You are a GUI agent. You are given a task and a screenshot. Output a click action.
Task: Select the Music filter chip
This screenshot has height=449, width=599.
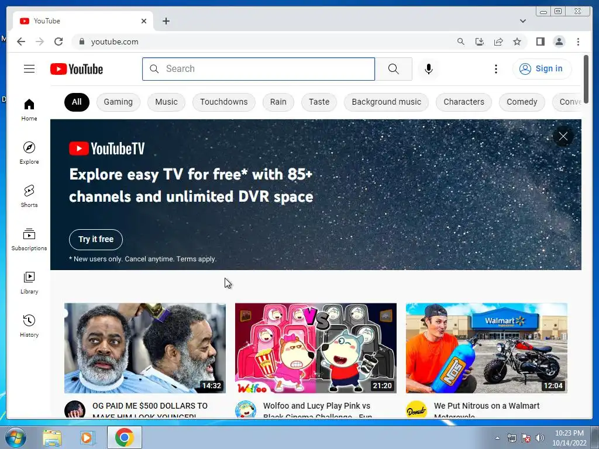coord(166,102)
